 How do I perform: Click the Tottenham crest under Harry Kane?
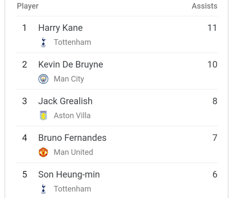coord(43,42)
